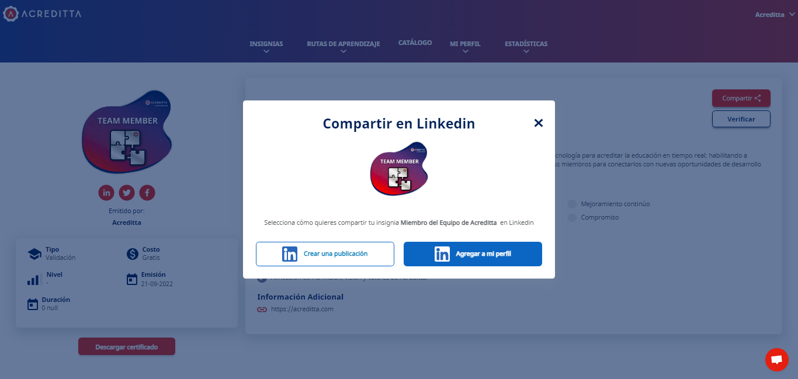Open issuer Acreditta link
Viewport: 798px width, 379px height.
click(127, 222)
